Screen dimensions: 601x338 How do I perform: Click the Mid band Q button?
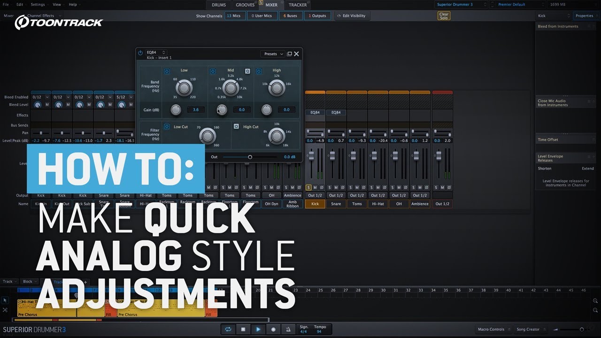[247, 71]
